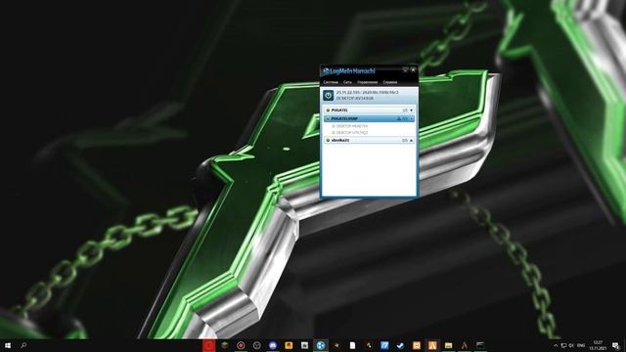Open the clock and date

point(598,345)
